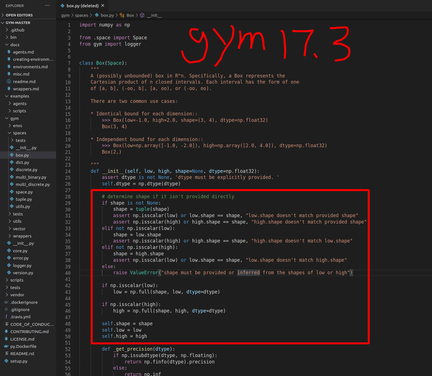
Task: Open CODE_OF_CONDUC… file in tree
Action: pos(28,324)
